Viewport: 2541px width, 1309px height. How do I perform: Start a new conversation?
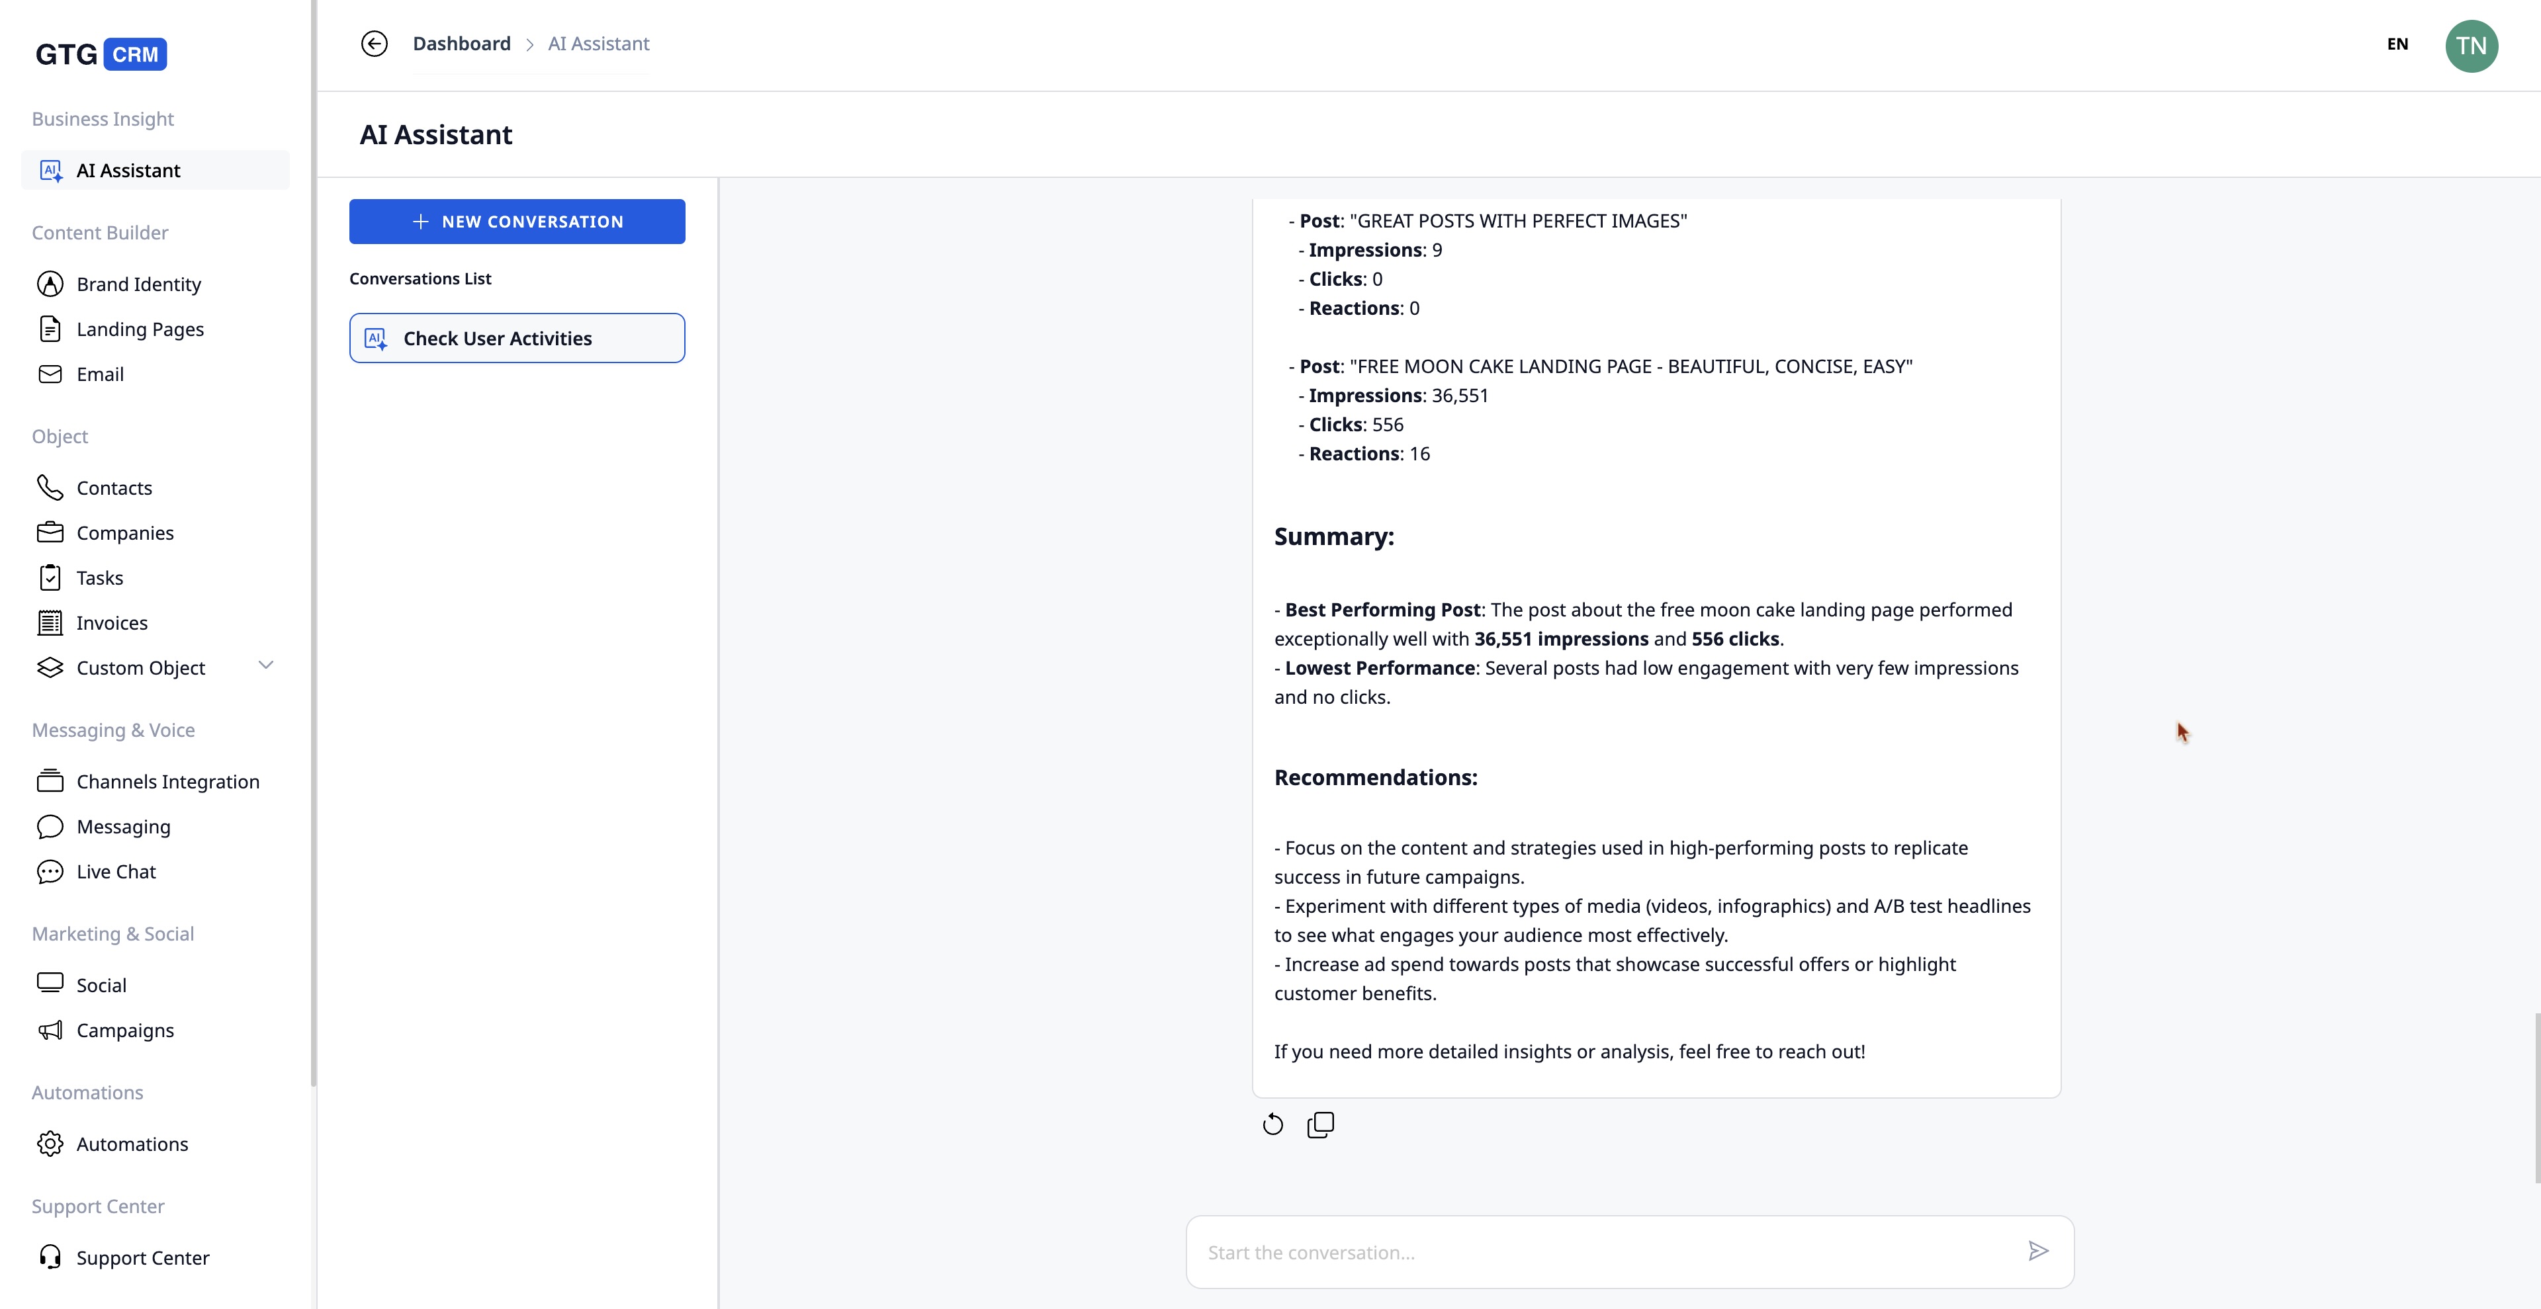(517, 222)
